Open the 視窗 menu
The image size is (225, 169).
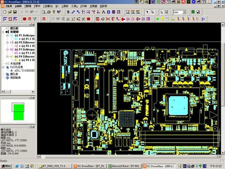(x=93, y=6)
